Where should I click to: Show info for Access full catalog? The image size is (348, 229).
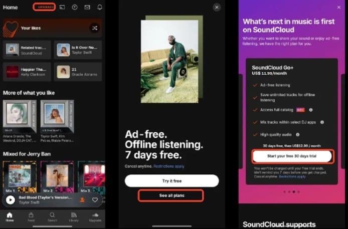tap(311, 110)
